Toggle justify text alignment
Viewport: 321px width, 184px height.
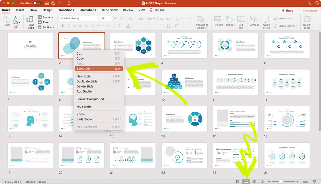click(159, 26)
